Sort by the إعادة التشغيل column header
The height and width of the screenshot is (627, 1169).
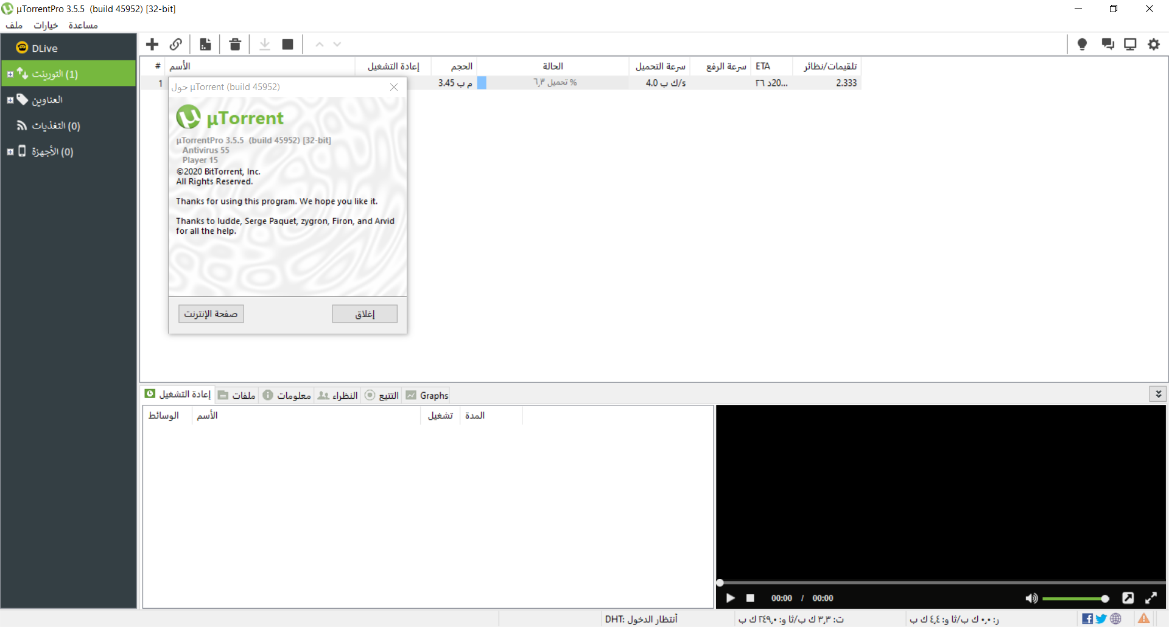click(393, 66)
